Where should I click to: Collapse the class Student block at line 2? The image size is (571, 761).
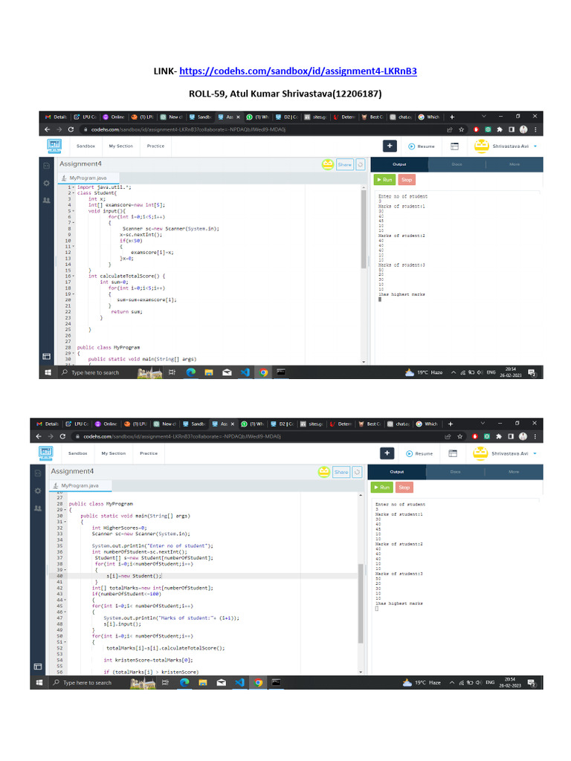pyautogui.click(x=74, y=193)
